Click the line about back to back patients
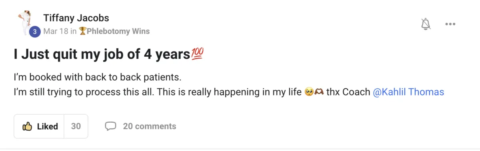This screenshot has width=480, height=151. pos(100,76)
